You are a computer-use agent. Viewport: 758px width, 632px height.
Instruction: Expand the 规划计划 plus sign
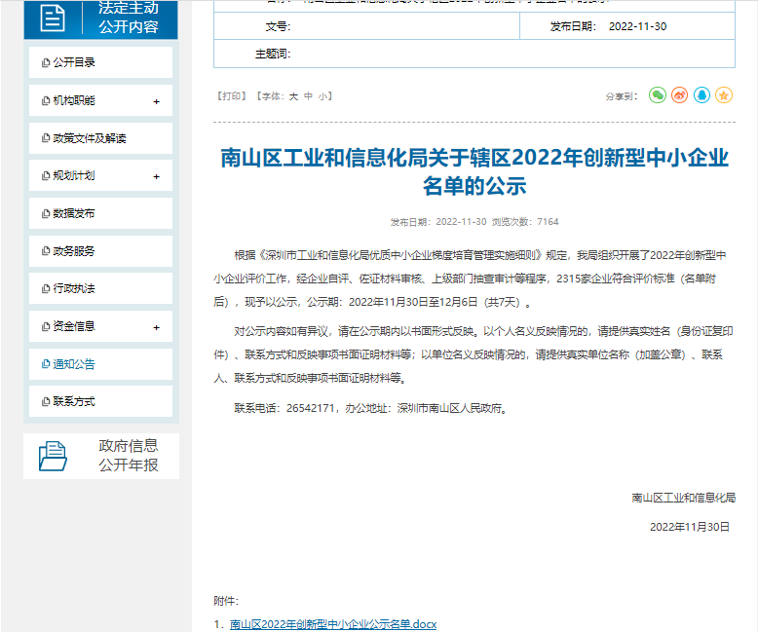pos(156,176)
